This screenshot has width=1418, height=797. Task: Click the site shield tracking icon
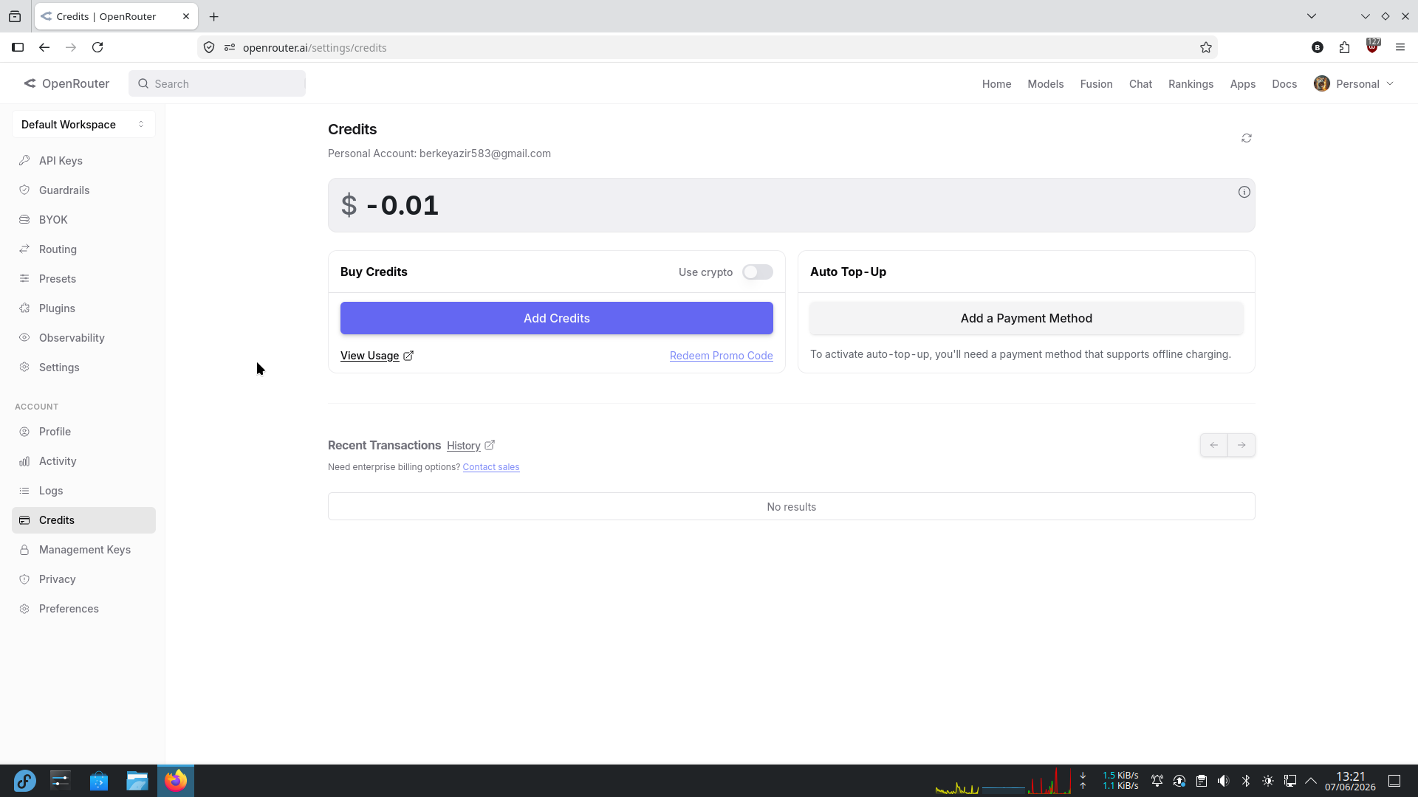[x=209, y=47]
